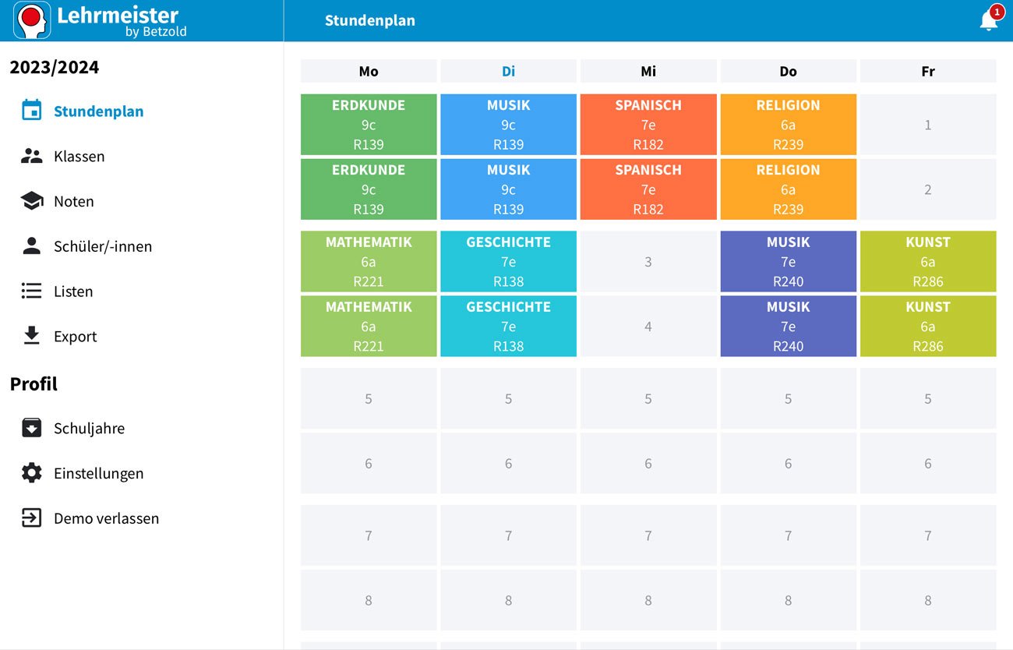Open Friday third-period Kunst 6a lesson
This screenshot has height=650, width=1013.
pyautogui.click(x=928, y=262)
